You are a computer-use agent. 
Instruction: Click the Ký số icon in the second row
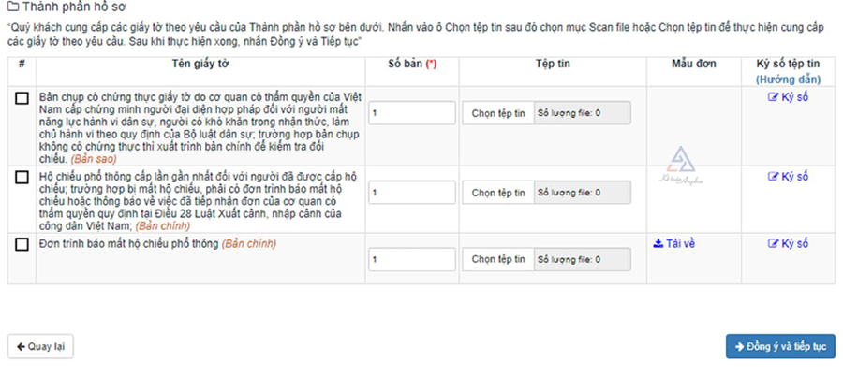773,176
